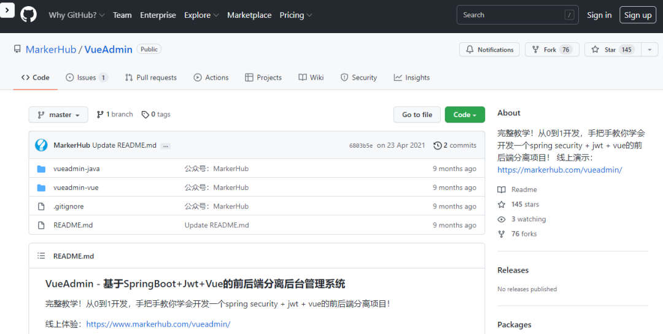Click the Update README.md commit message in header
This screenshot has width=663, height=334.
tap(124, 145)
